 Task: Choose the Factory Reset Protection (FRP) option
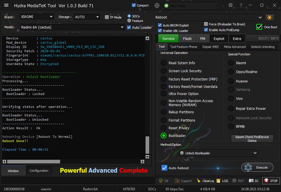click(x=164, y=79)
